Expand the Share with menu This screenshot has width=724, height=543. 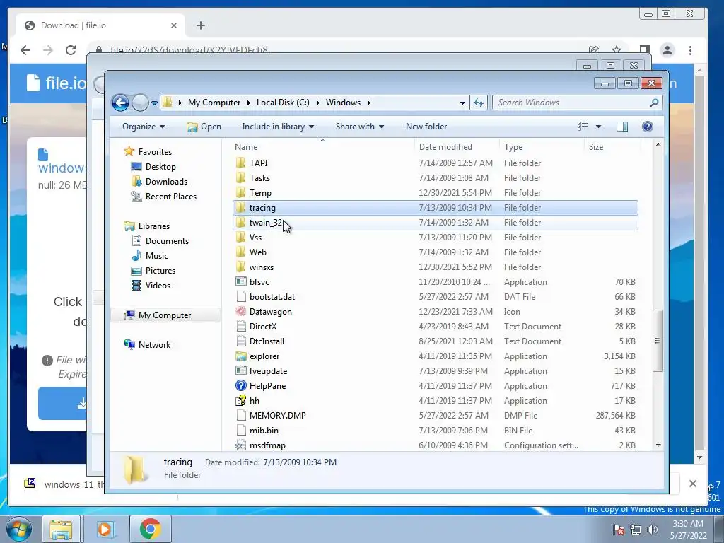360,127
